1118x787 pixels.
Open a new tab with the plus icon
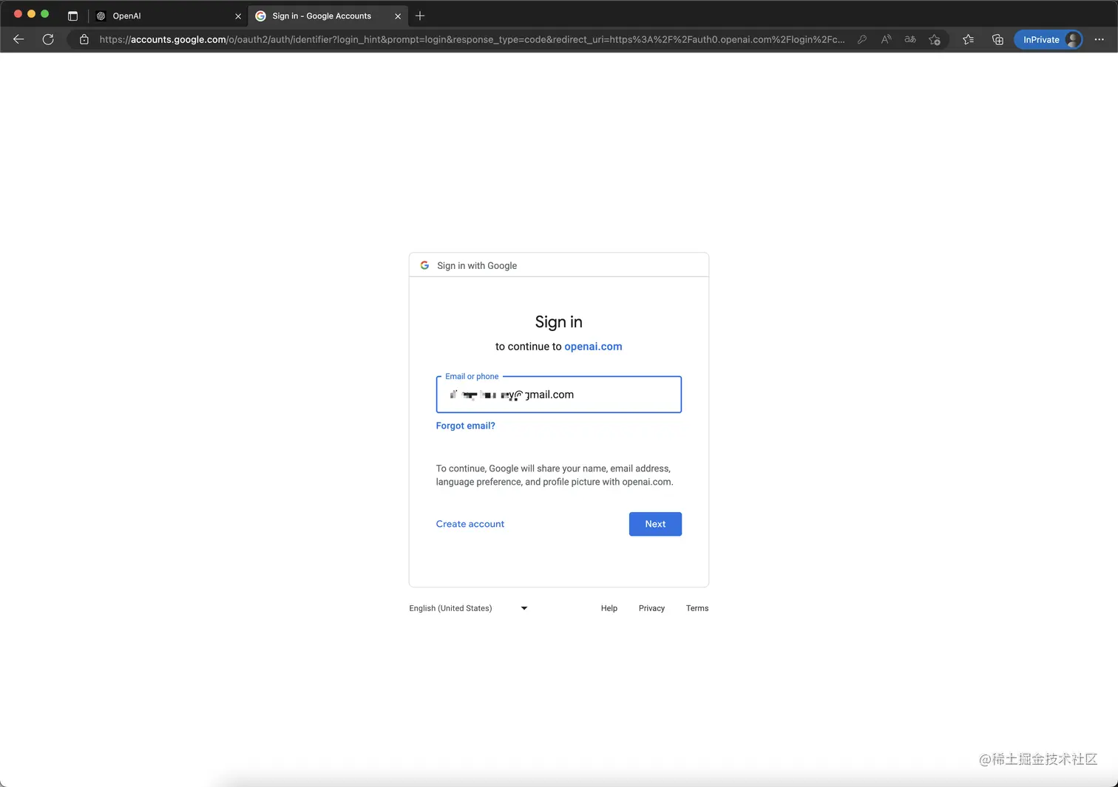pyautogui.click(x=420, y=16)
